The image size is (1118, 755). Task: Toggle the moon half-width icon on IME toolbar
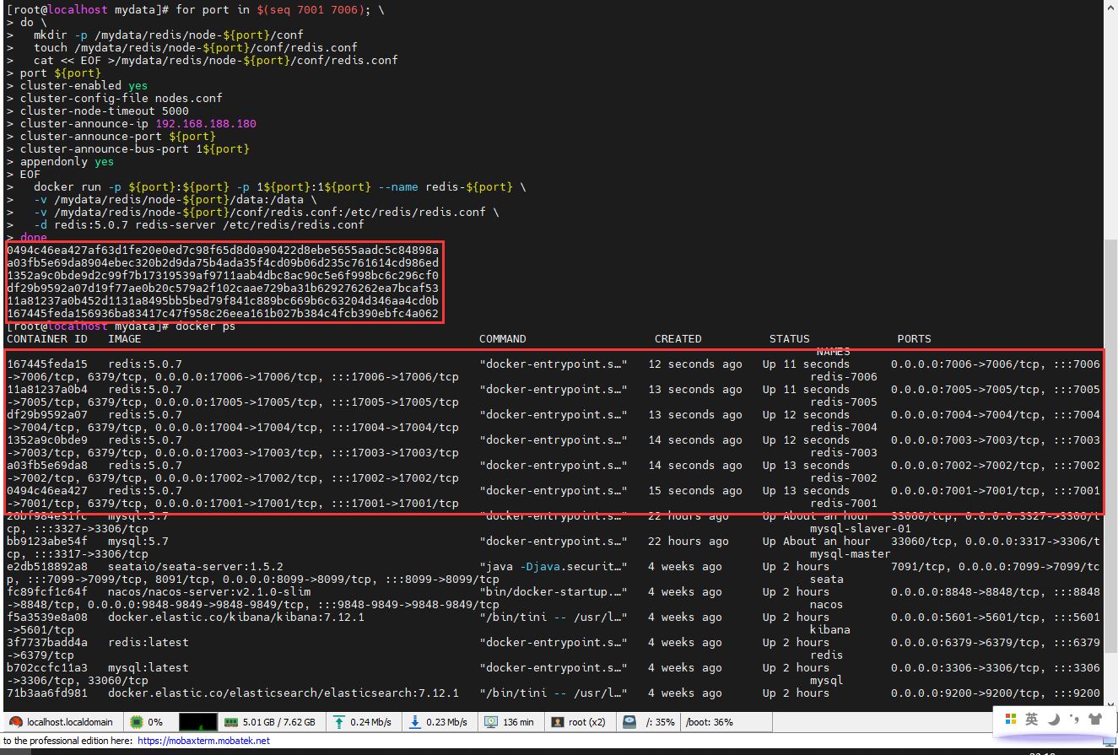(x=1054, y=720)
